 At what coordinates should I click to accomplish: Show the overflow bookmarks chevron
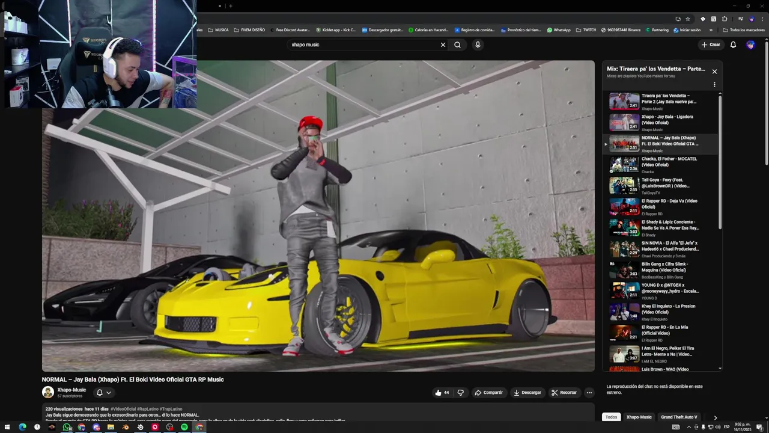711,30
